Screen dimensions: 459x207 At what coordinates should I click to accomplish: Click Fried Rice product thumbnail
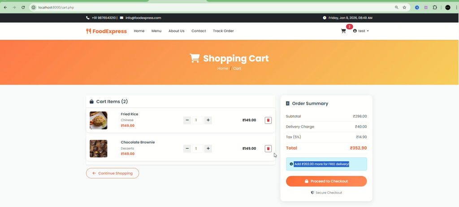[x=98, y=121]
